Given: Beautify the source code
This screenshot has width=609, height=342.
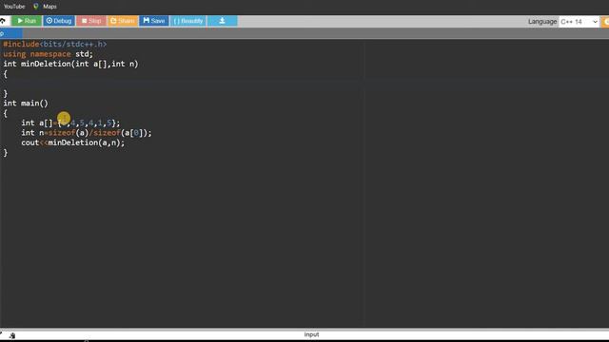Looking at the screenshot, I should (x=188, y=21).
